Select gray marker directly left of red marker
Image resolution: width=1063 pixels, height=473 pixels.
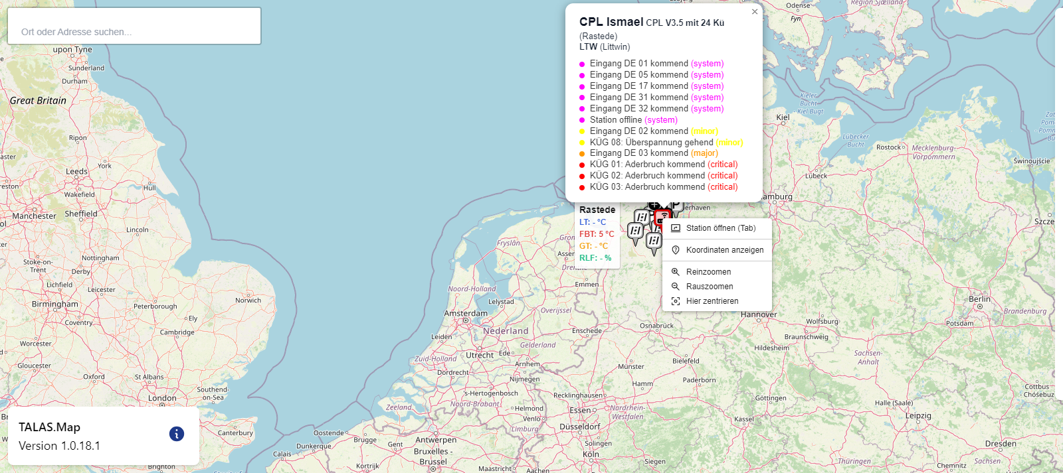tap(642, 218)
